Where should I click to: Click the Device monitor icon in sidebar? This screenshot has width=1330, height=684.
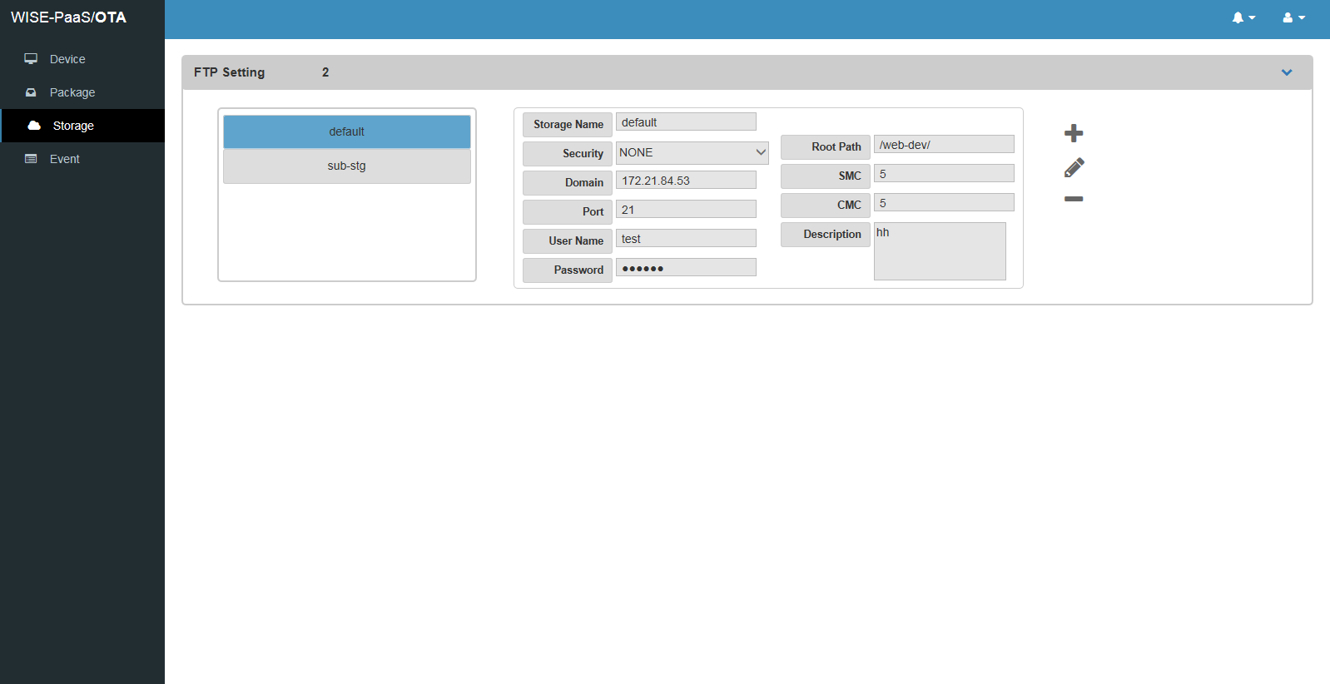(31, 59)
